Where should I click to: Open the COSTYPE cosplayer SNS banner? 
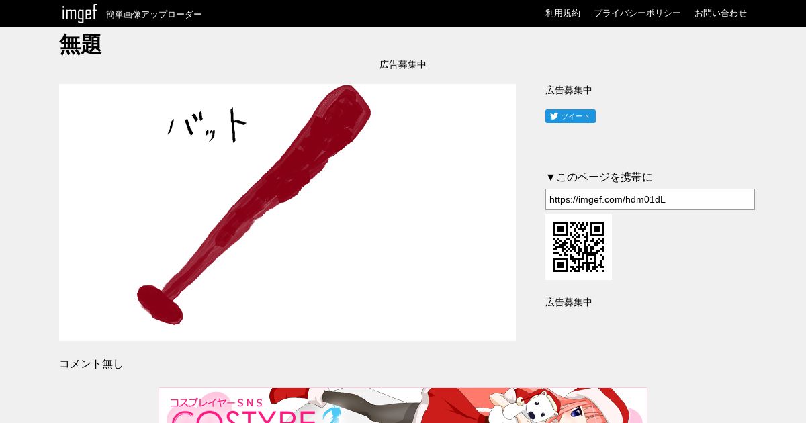[403, 406]
